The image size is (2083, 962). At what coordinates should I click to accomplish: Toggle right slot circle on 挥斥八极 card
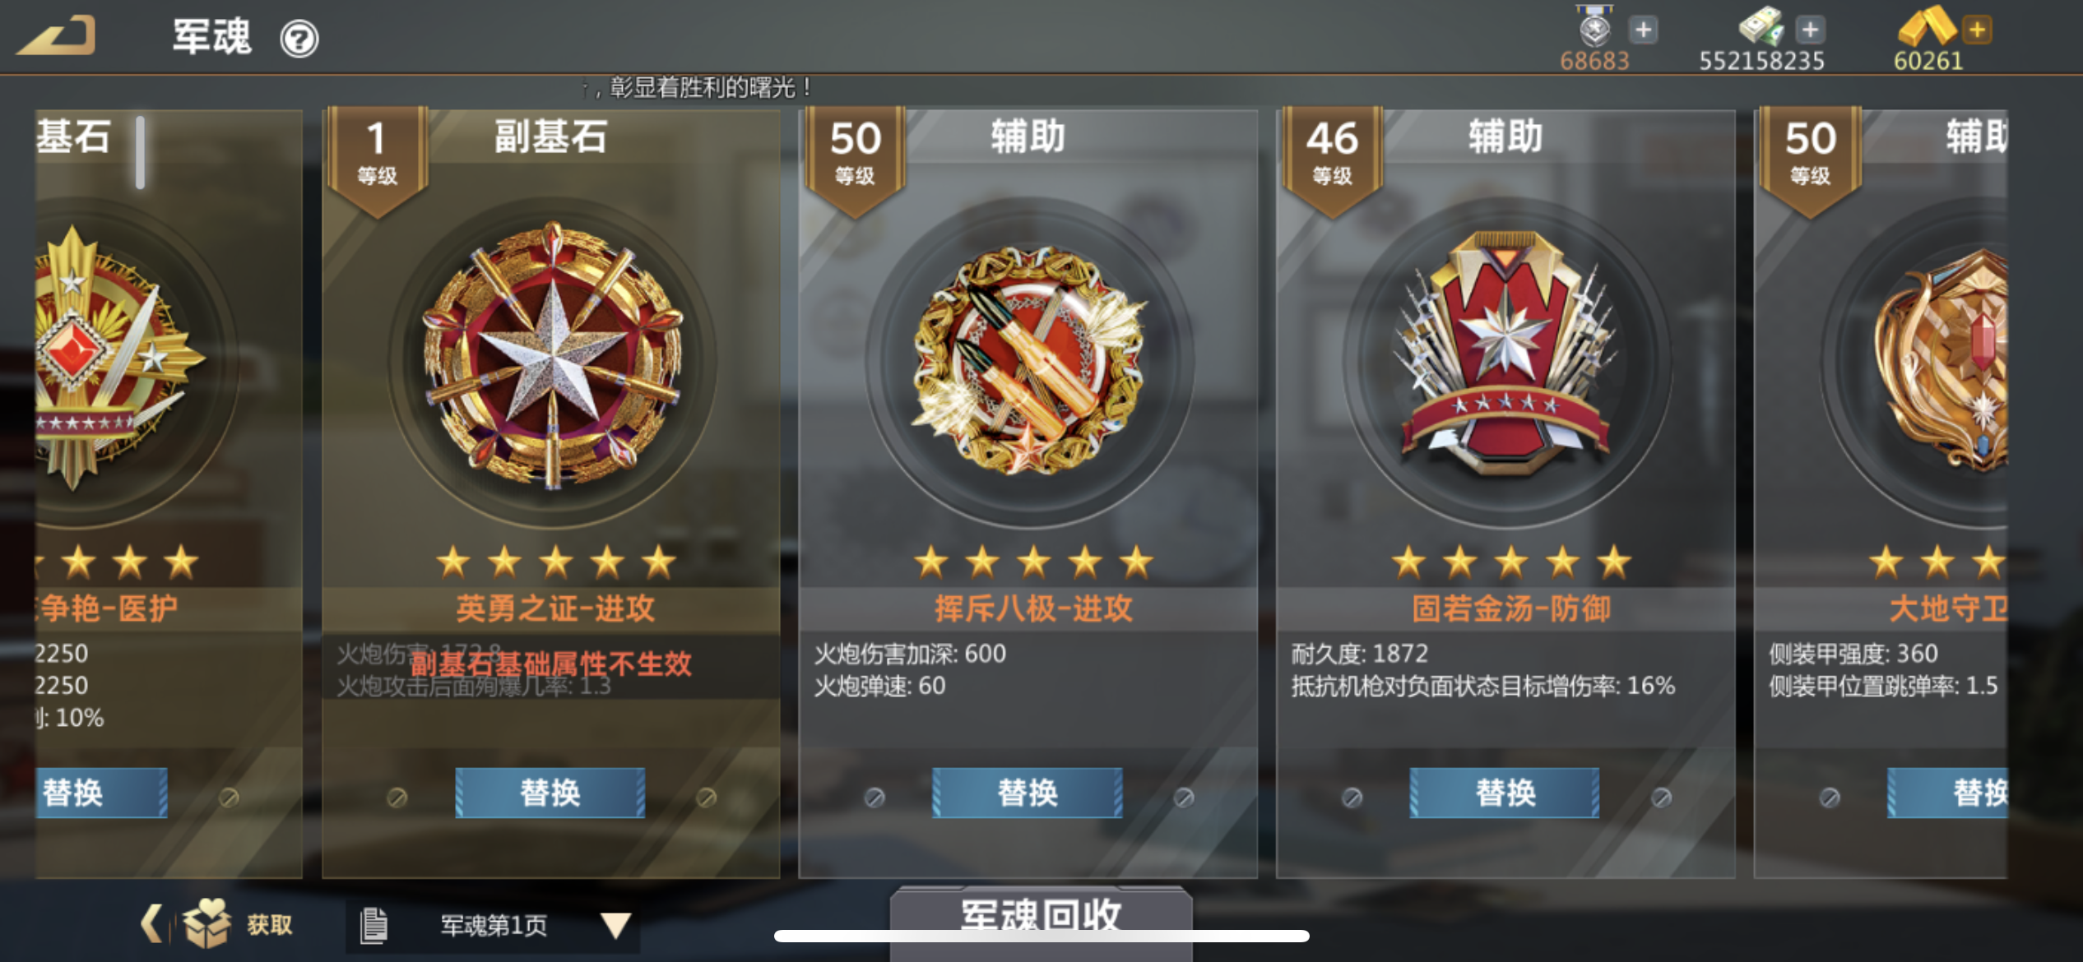[x=1184, y=798]
